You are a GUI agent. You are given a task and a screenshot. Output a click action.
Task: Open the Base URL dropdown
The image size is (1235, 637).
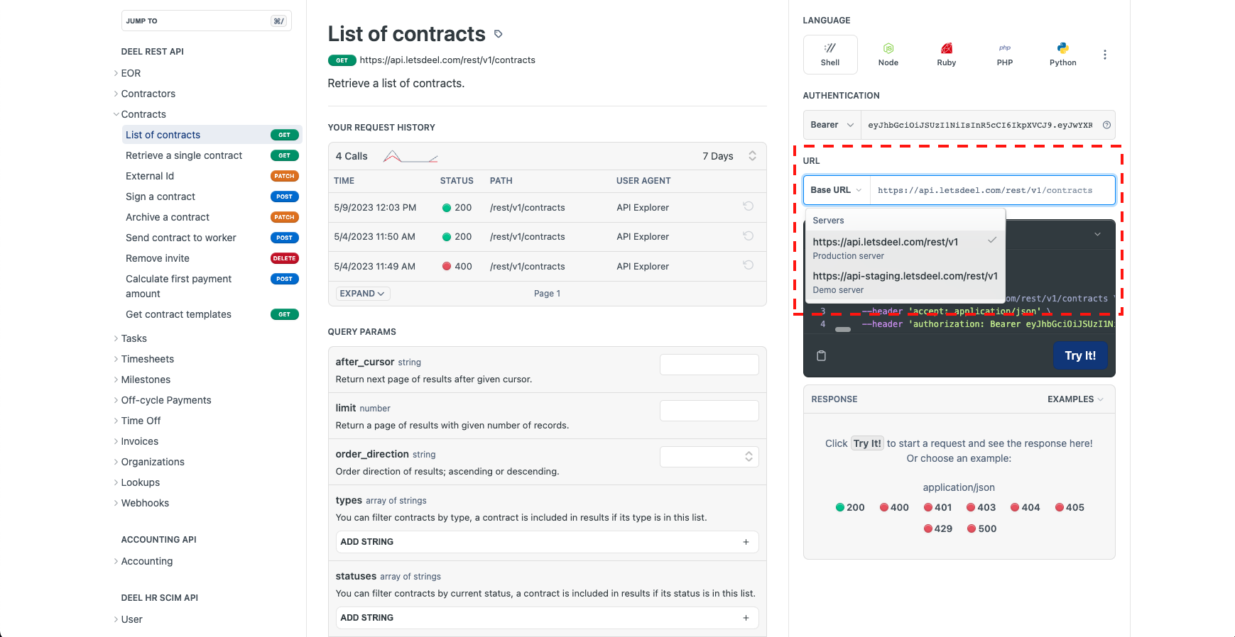836,190
